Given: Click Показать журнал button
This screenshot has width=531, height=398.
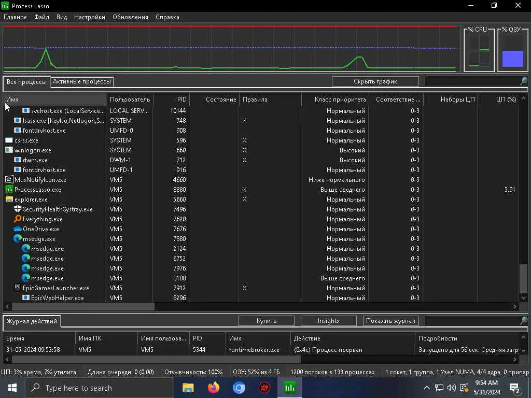Looking at the screenshot, I should coord(390,320).
